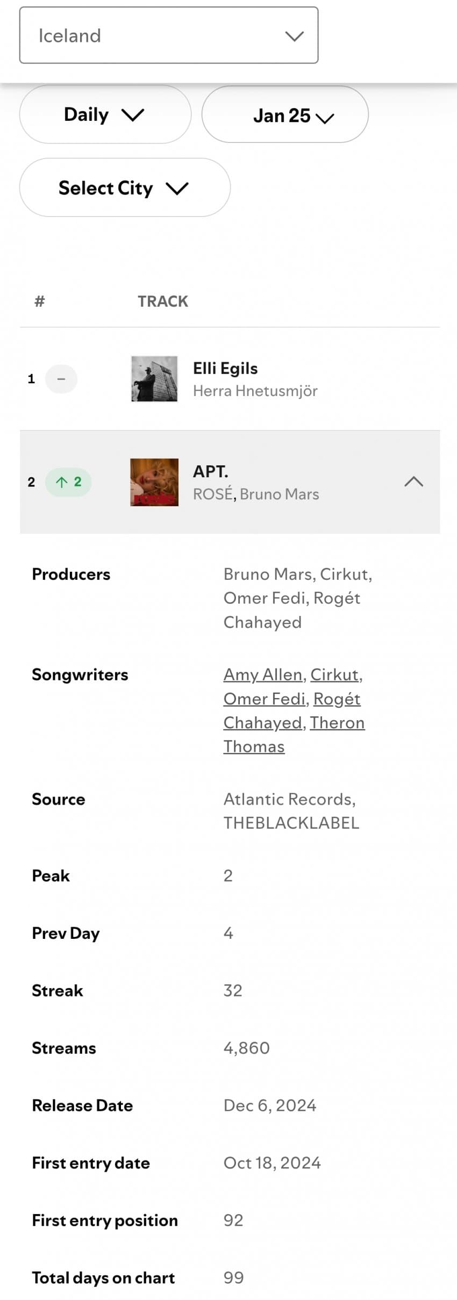Open the Daily frequency dropdown

pyautogui.click(x=105, y=114)
